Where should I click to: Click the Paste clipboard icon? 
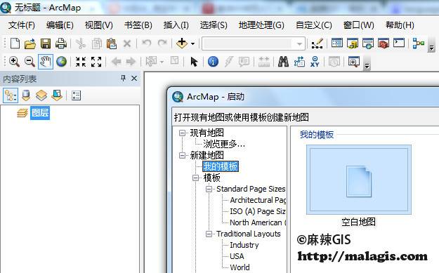[112, 44]
